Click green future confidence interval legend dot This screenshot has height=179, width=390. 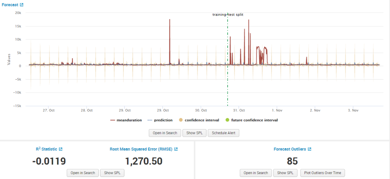pos(227,120)
